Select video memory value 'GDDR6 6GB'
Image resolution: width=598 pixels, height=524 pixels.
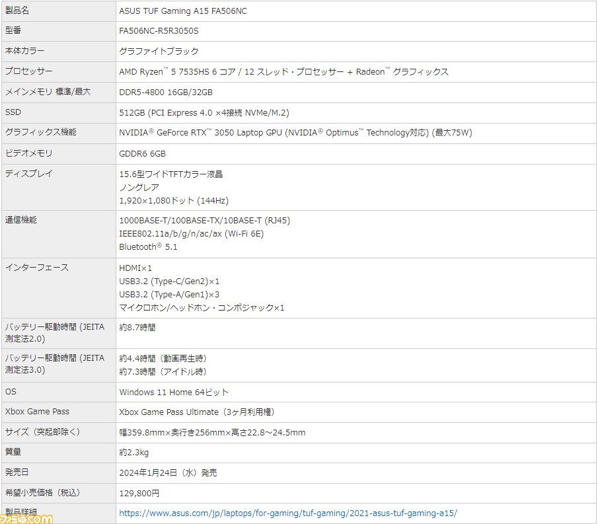tap(142, 154)
